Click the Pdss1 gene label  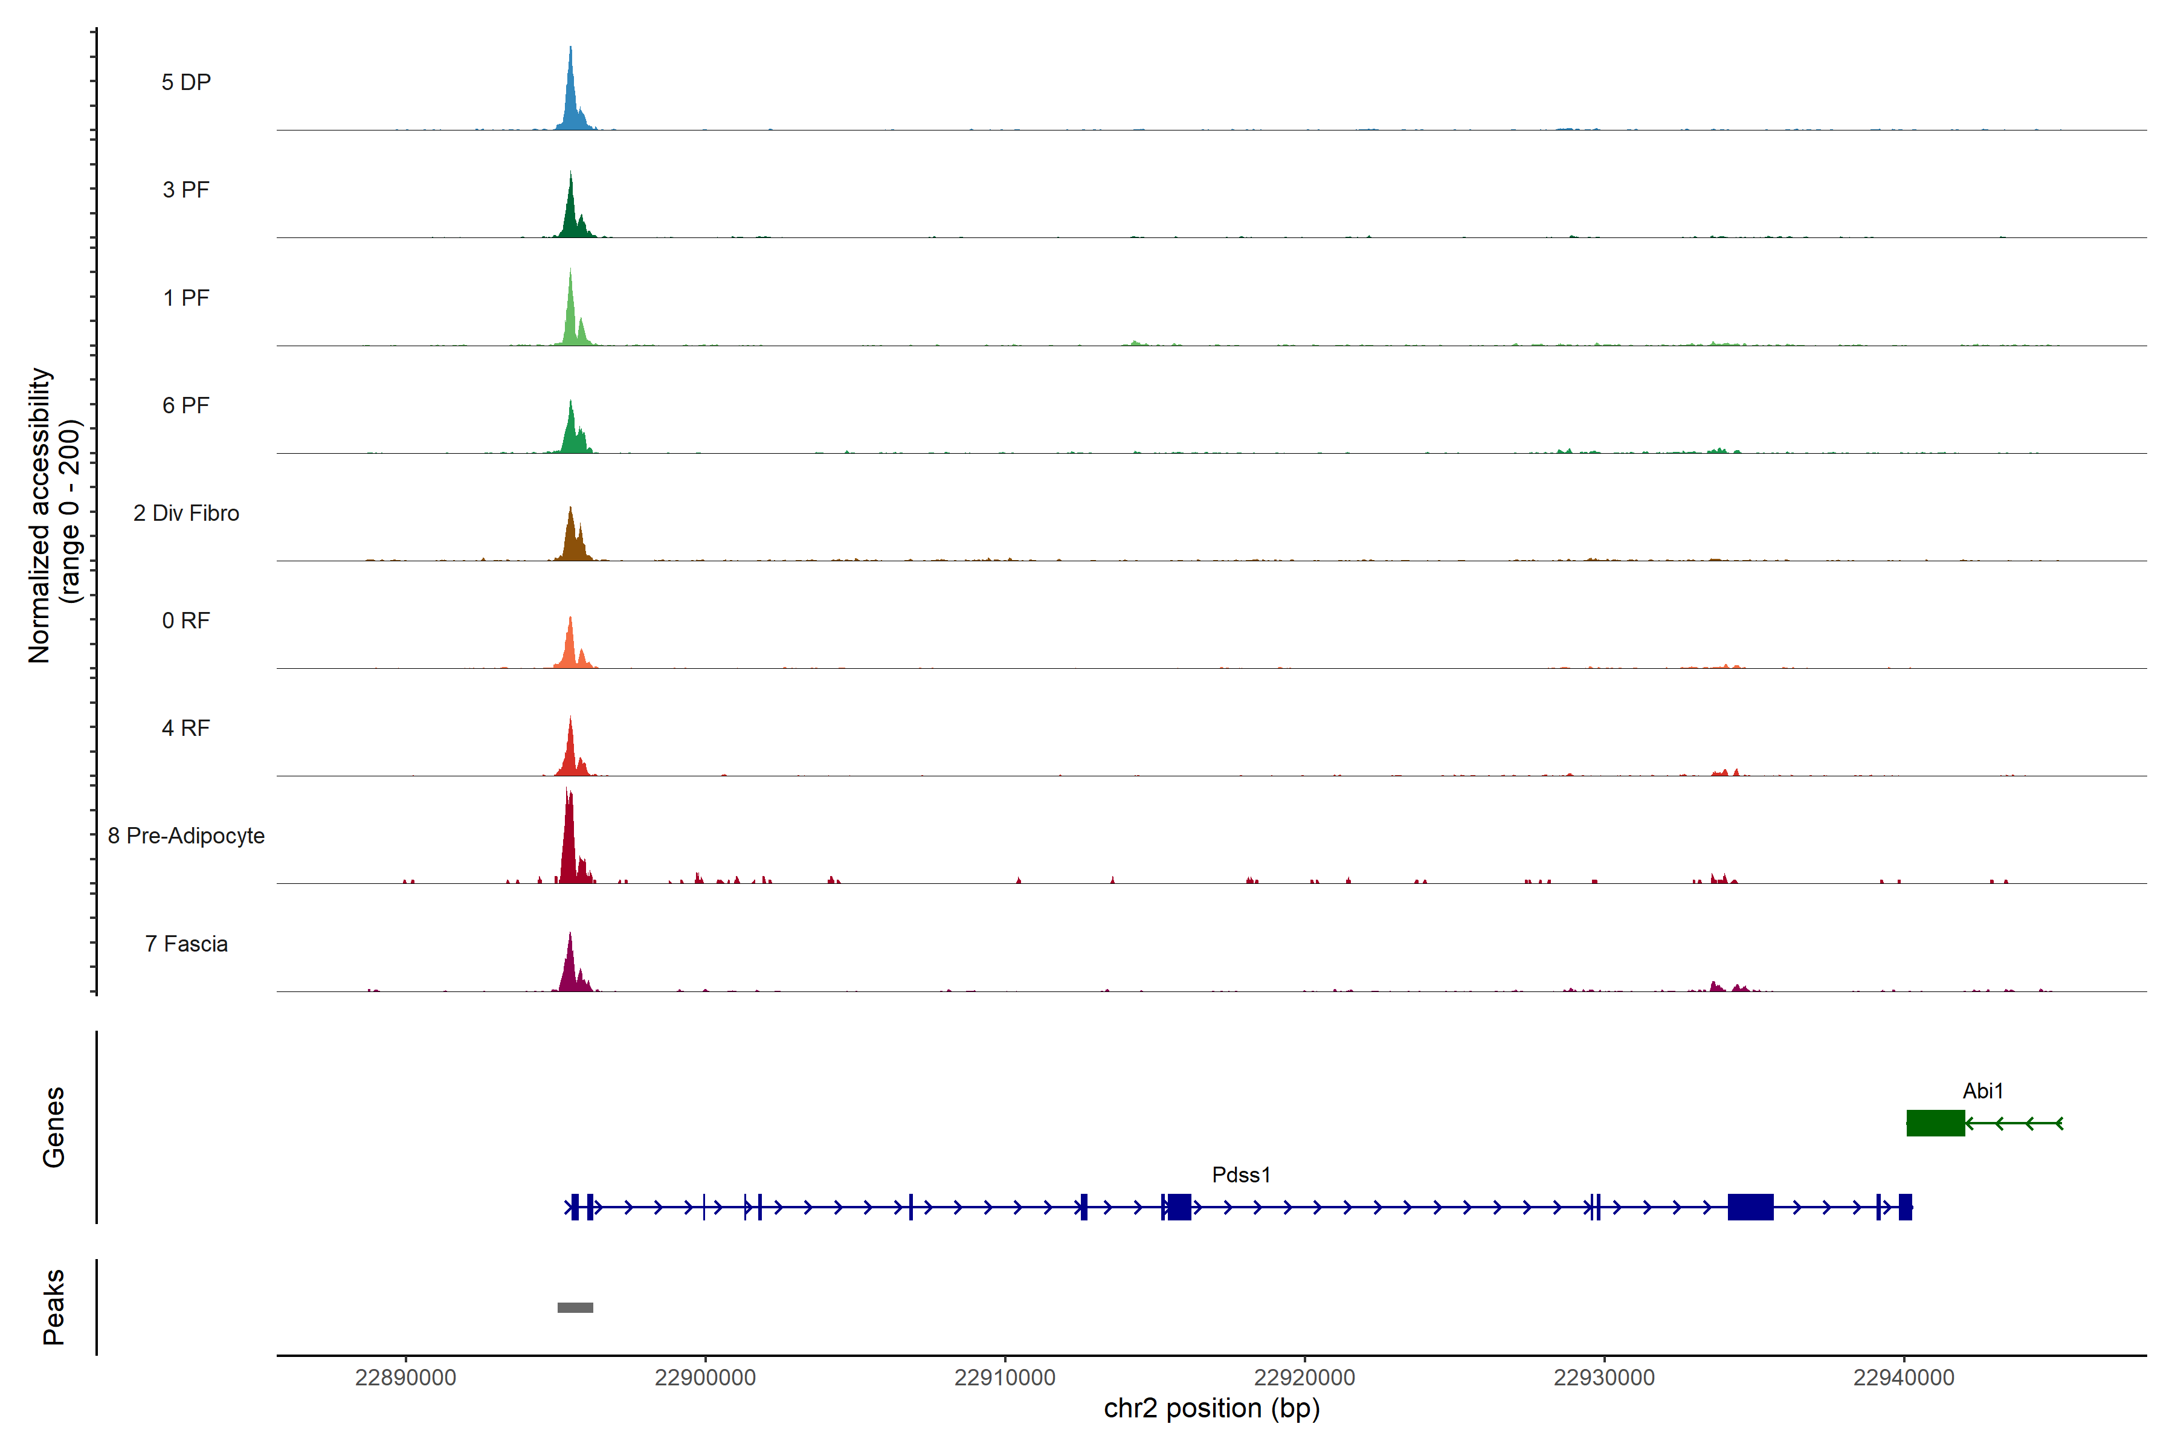click(1241, 1174)
